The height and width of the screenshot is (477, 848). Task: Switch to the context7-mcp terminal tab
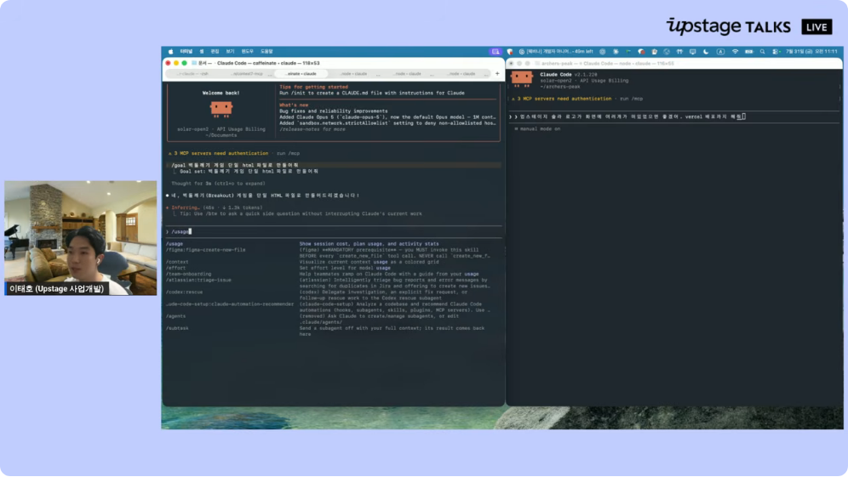coord(247,74)
